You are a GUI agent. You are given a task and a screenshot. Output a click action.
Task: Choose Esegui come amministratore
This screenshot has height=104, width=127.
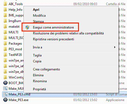pyautogui.click(x=53, y=27)
